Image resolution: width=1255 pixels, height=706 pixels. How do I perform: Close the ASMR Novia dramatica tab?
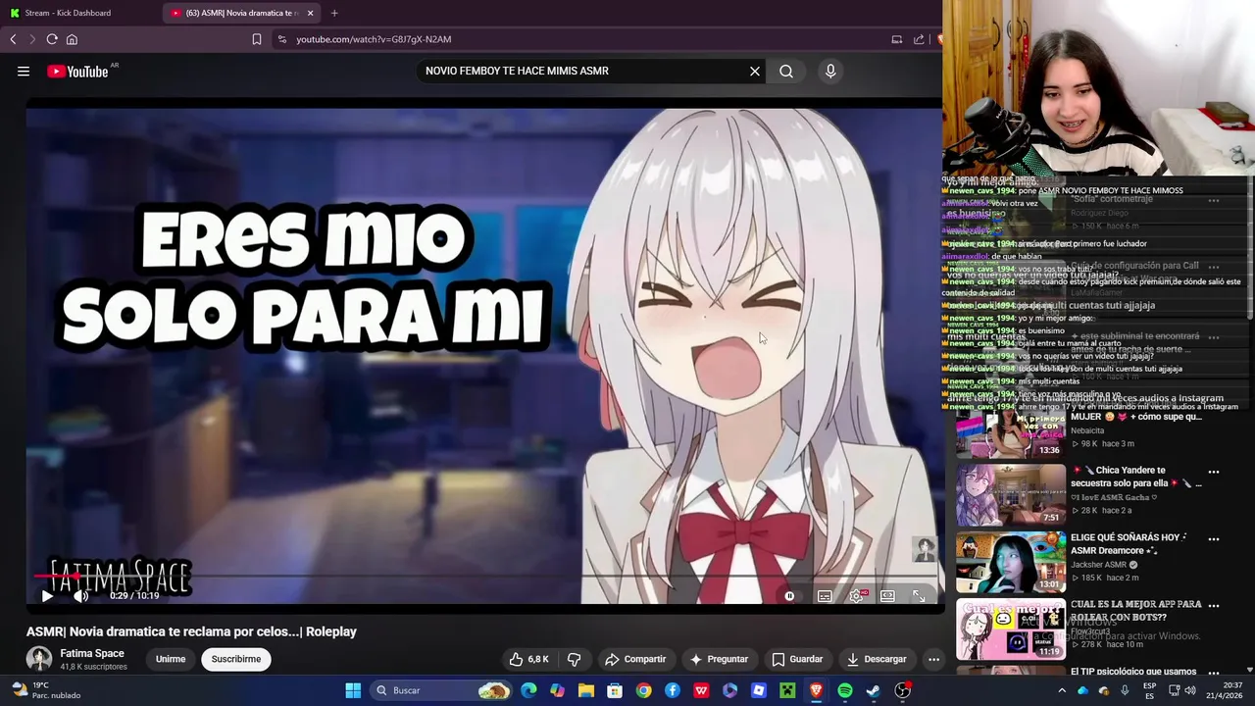tap(311, 13)
